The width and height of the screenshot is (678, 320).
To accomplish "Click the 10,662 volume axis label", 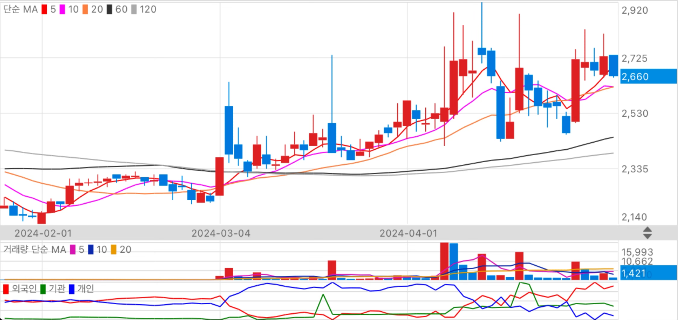I will click(x=637, y=261).
